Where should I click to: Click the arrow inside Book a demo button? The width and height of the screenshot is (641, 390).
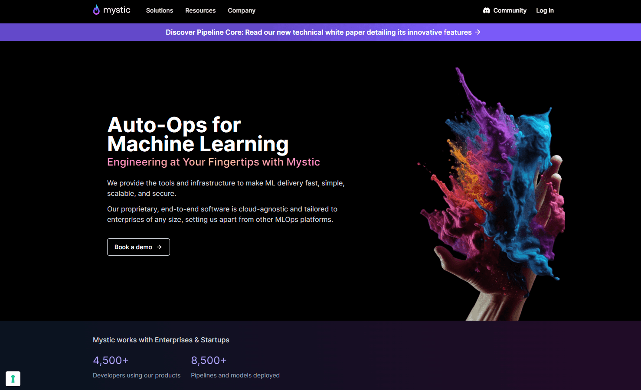click(159, 247)
